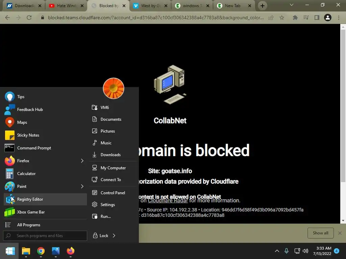Open Tips from the Start menu

coord(45,97)
